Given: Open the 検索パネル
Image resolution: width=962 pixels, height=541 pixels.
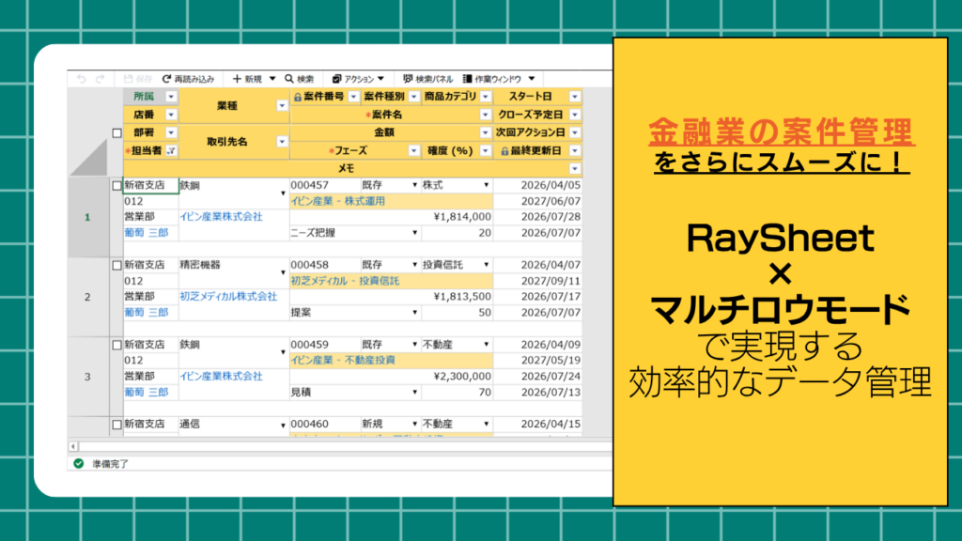Looking at the screenshot, I should click(x=427, y=79).
